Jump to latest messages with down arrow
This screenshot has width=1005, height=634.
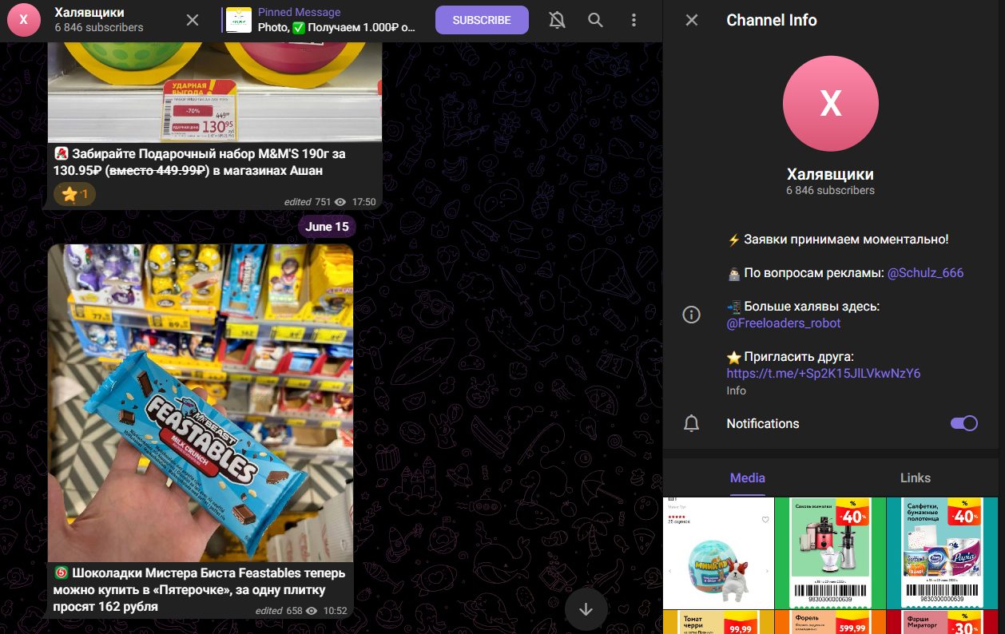[x=586, y=609]
